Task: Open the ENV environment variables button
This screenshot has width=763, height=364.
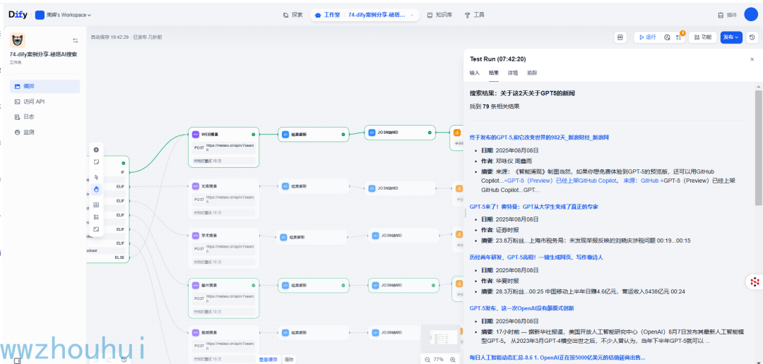Action: pyautogui.click(x=620, y=37)
